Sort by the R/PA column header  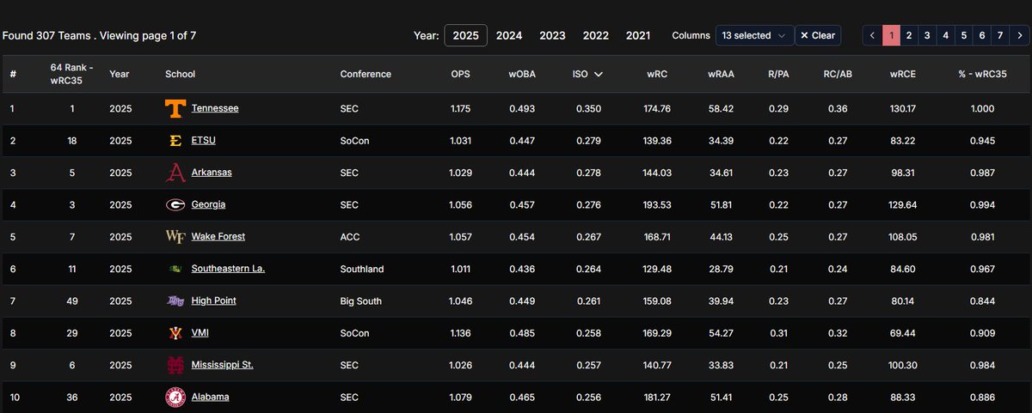click(778, 74)
